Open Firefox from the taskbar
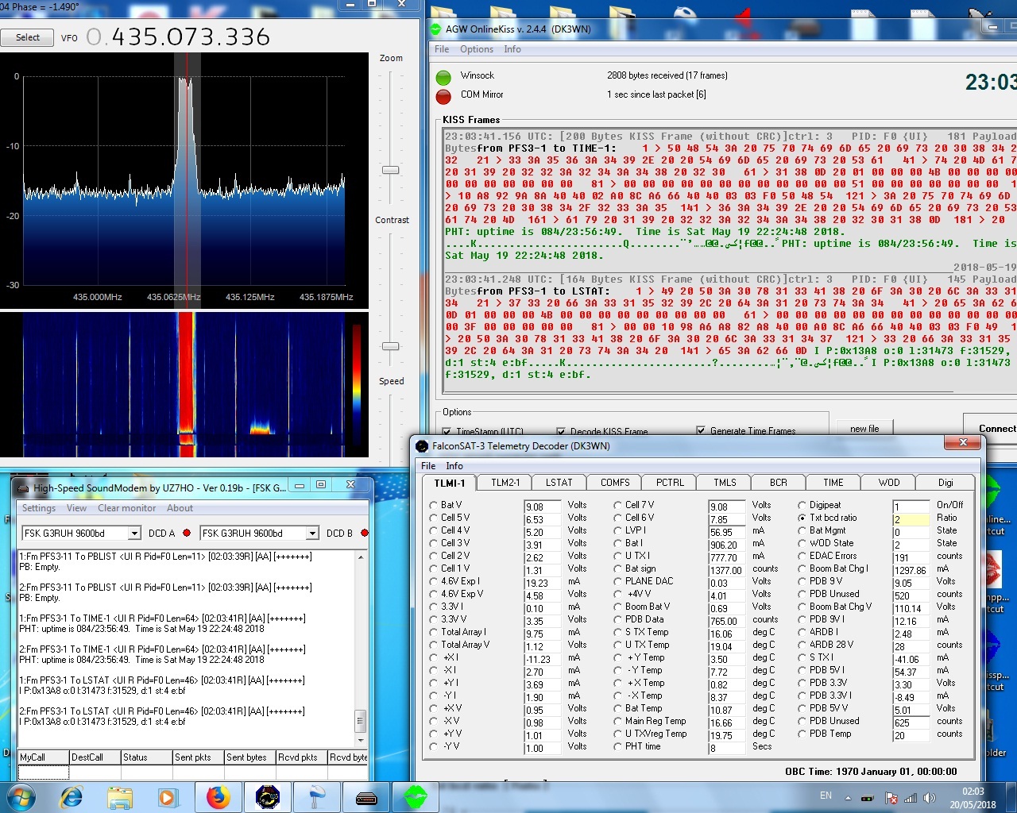 [x=218, y=796]
